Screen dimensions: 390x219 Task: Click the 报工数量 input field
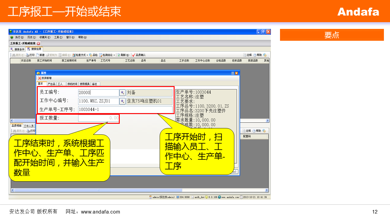click(x=98, y=118)
